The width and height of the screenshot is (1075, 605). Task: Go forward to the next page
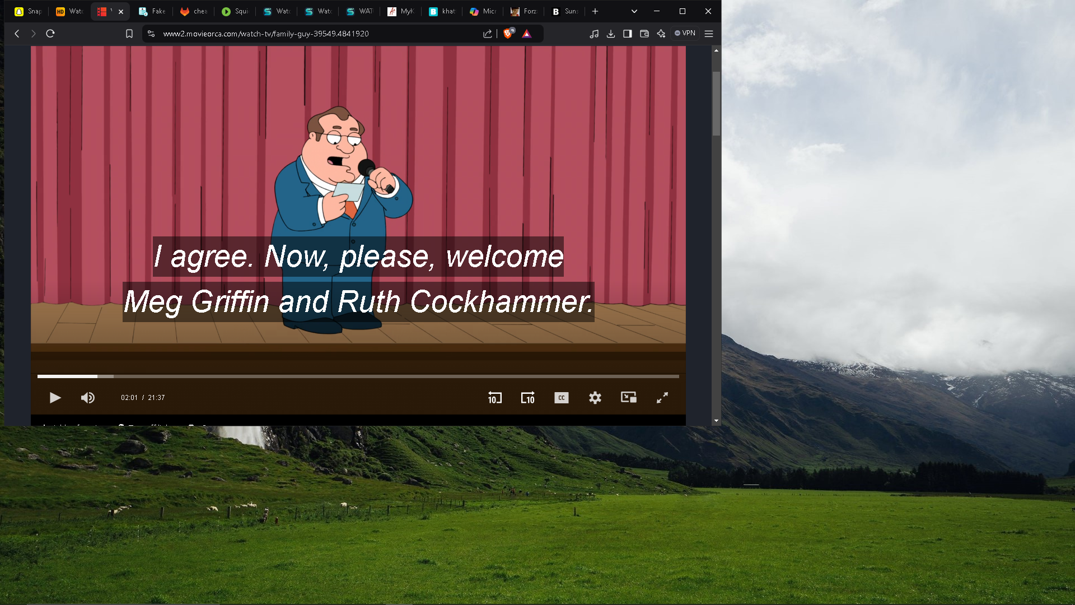click(x=34, y=34)
